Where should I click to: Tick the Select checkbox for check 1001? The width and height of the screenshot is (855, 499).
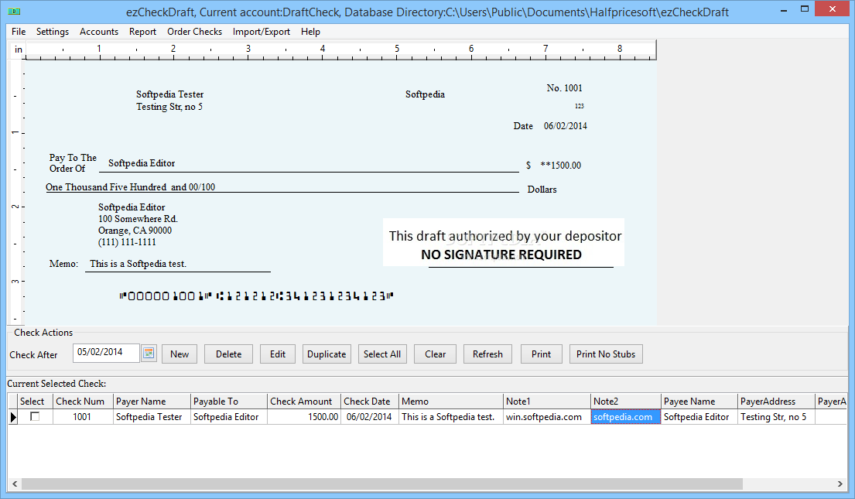pos(35,417)
